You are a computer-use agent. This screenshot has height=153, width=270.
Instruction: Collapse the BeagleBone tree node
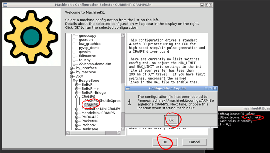tap(74, 80)
